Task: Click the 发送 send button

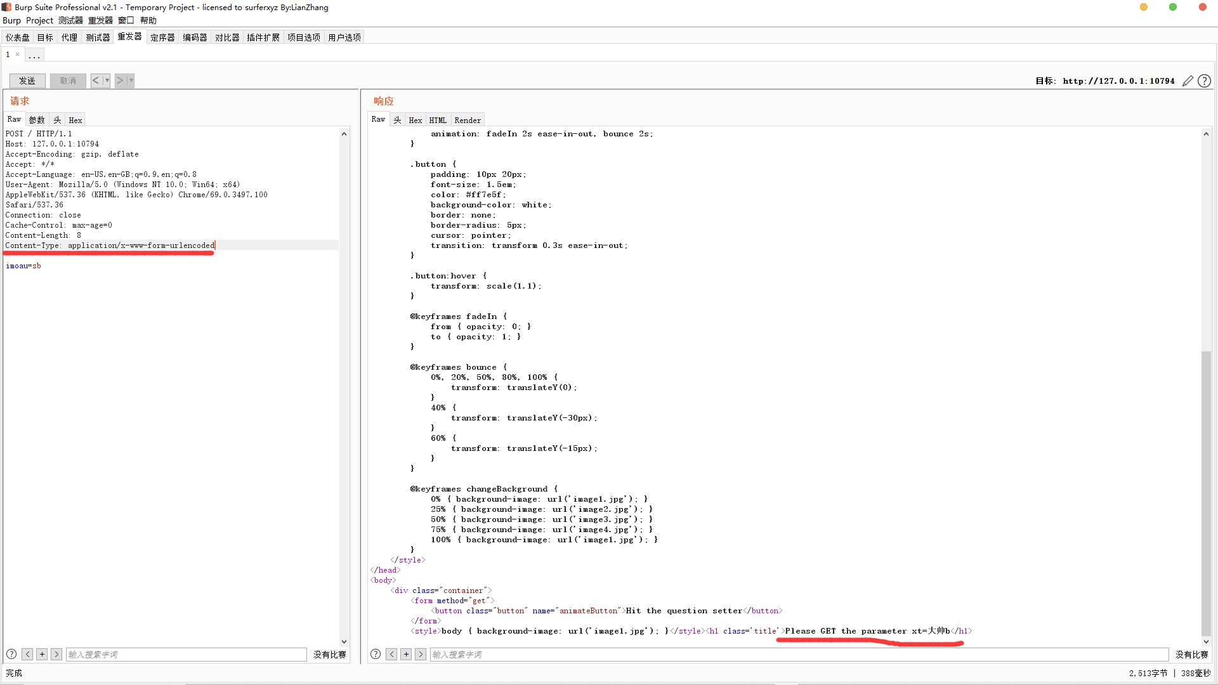Action: pyautogui.click(x=27, y=81)
